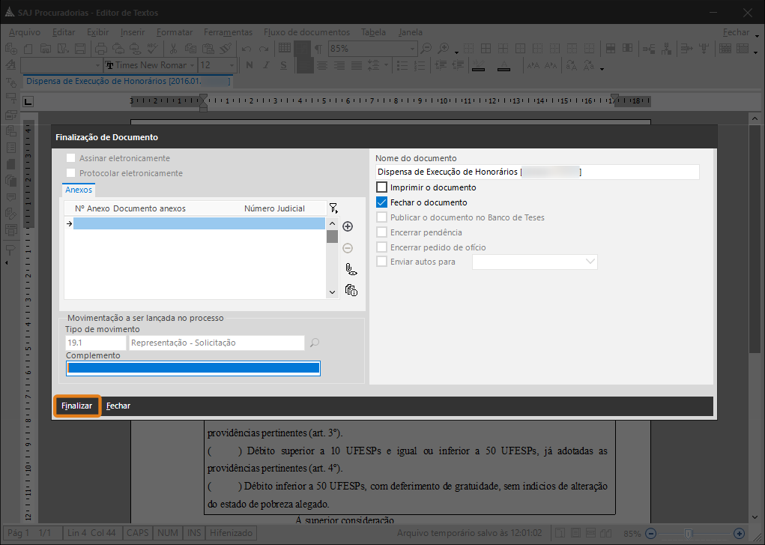View the attachment via the paperclip-eye icon
Screen dimensions: 765x545
(351, 269)
